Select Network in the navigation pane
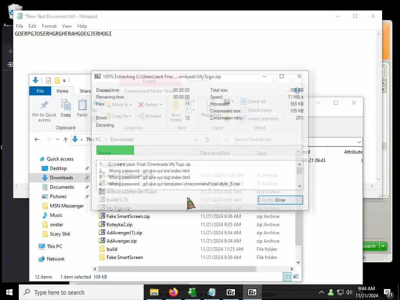Screen dimensions: 400x300 click(55, 259)
